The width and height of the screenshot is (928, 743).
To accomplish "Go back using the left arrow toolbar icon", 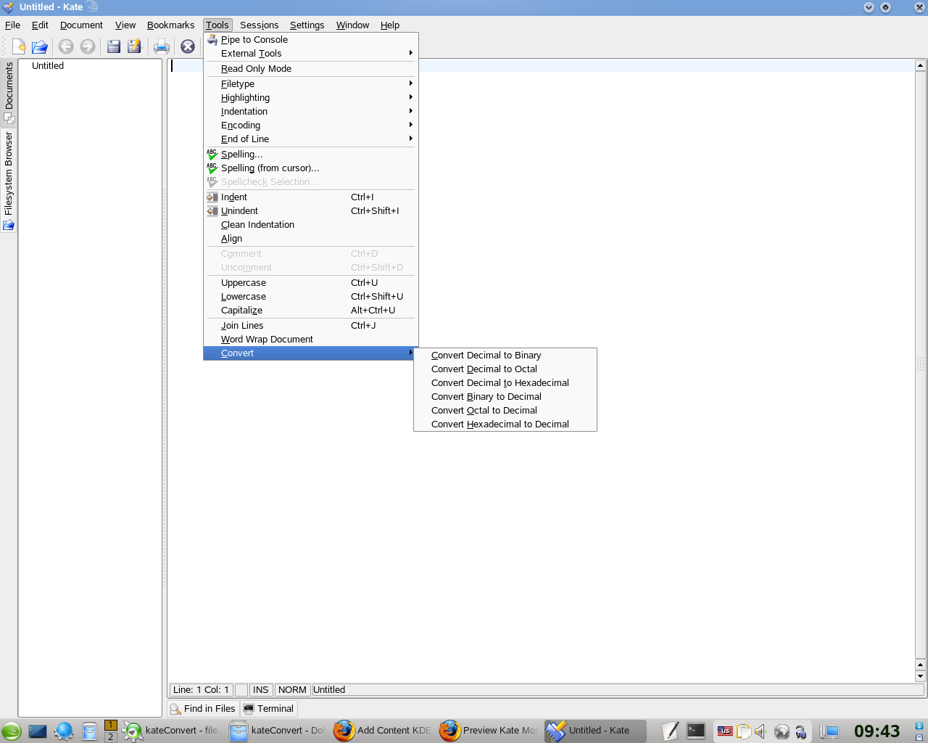I will click(x=66, y=46).
